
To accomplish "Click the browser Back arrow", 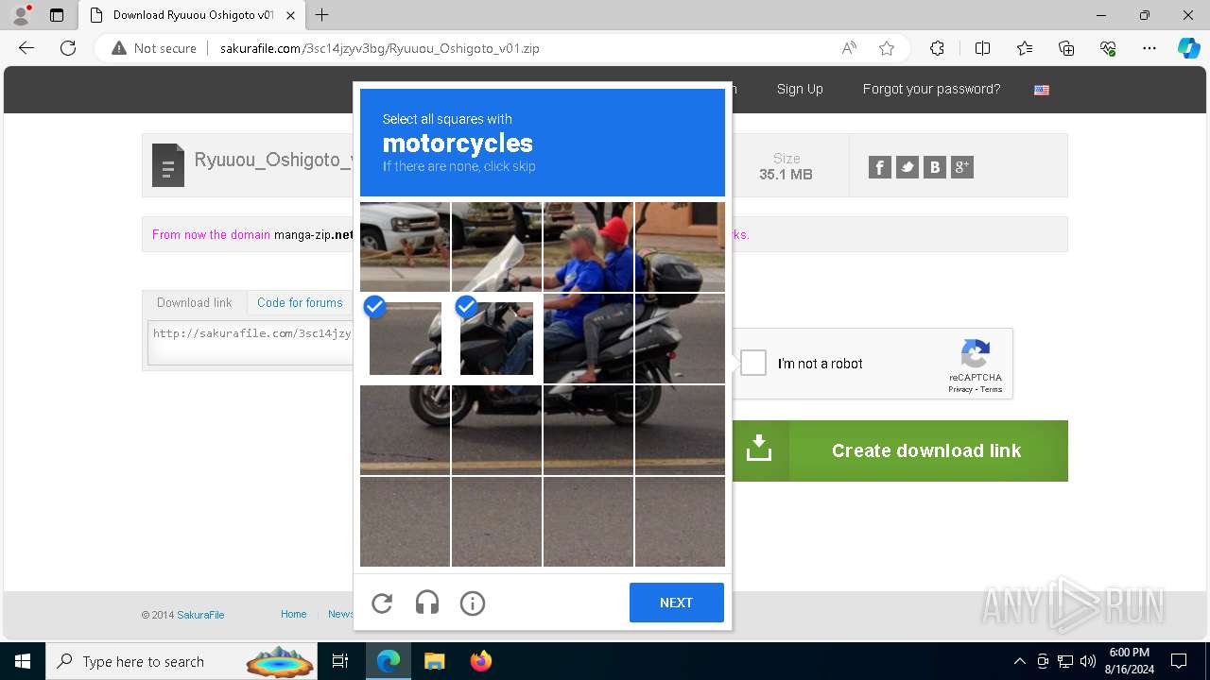I will pyautogui.click(x=26, y=48).
